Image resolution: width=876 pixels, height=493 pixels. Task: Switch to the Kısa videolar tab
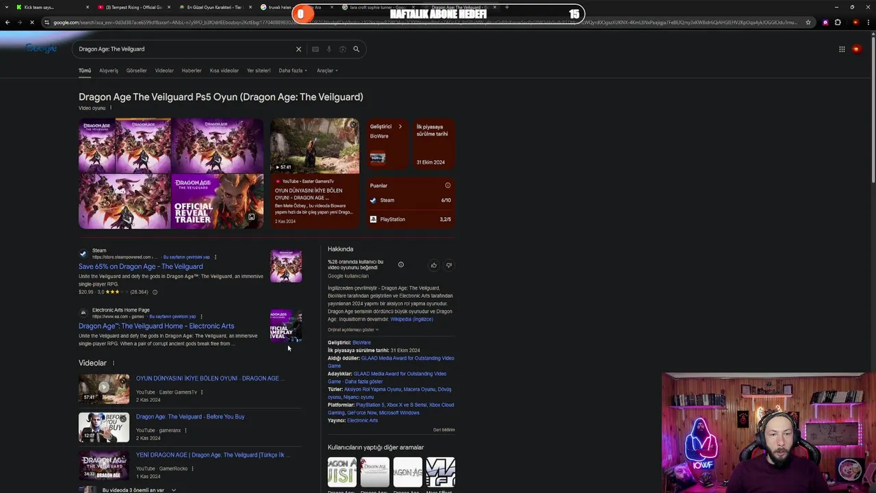[x=224, y=71]
